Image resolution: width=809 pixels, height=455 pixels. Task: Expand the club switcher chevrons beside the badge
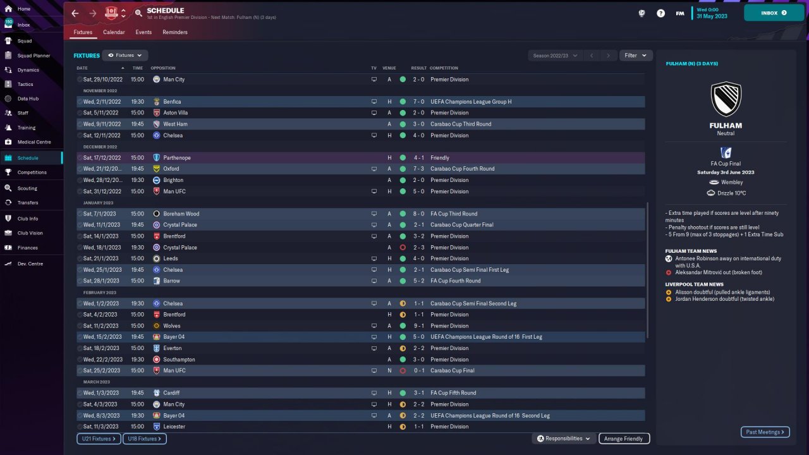click(x=124, y=13)
